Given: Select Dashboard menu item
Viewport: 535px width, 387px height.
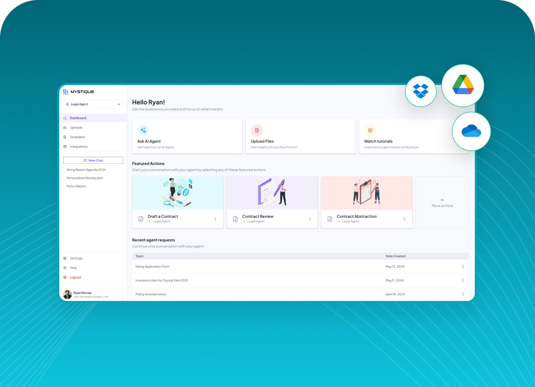Looking at the screenshot, I should pyautogui.click(x=93, y=118).
